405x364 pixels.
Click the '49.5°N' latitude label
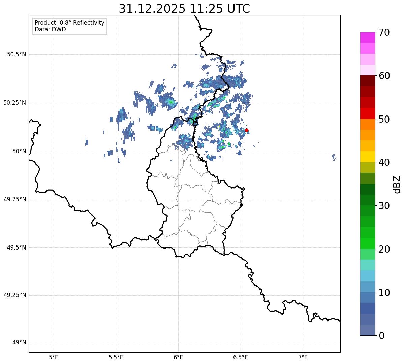click(x=16, y=247)
